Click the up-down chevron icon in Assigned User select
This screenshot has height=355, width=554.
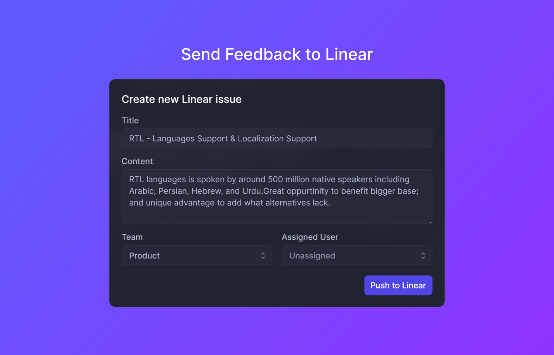(x=423, y=256)
